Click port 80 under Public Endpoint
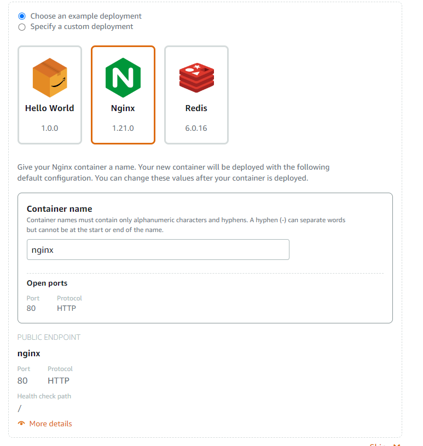The image size is (423, 446). tap(22, 380)
